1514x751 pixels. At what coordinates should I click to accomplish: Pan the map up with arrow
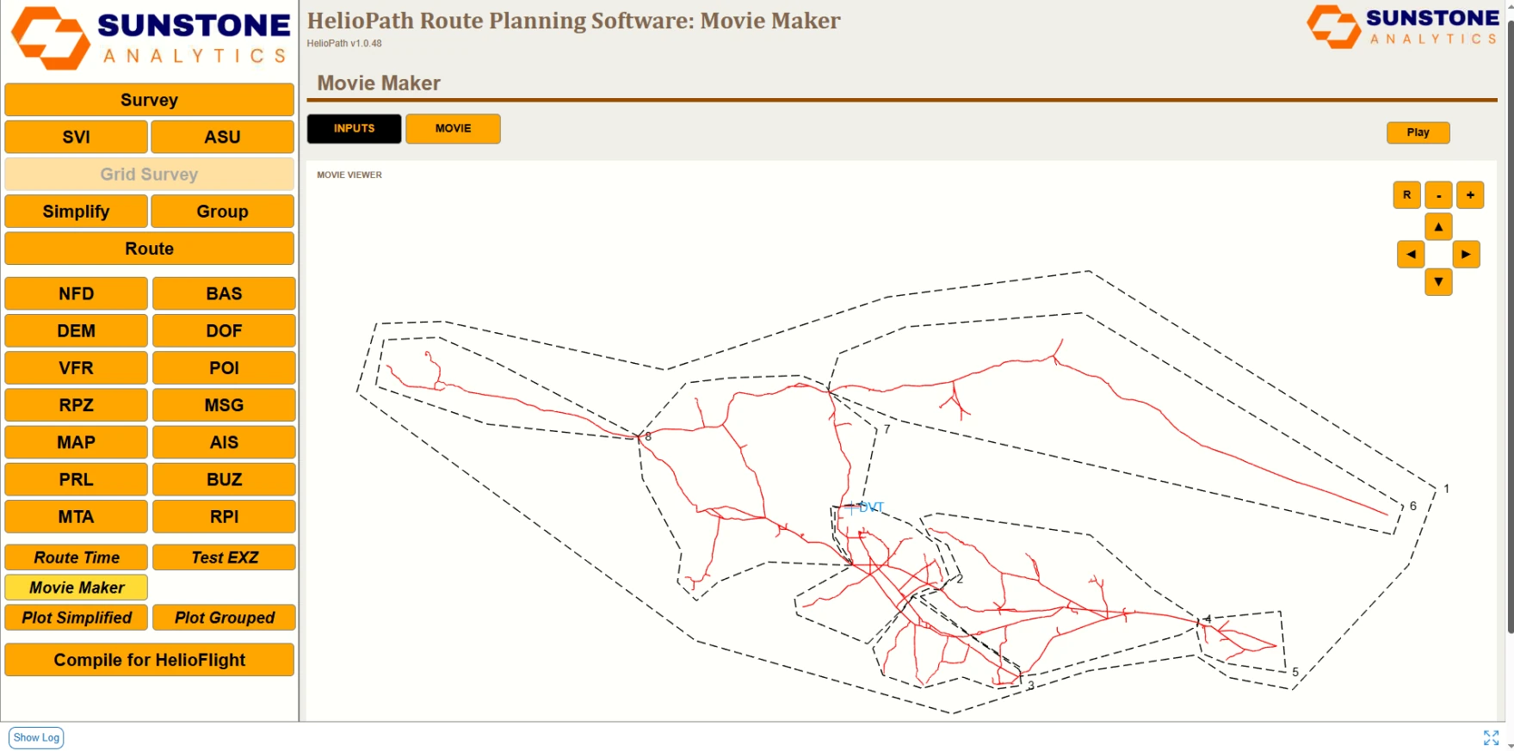(1438, 227)
